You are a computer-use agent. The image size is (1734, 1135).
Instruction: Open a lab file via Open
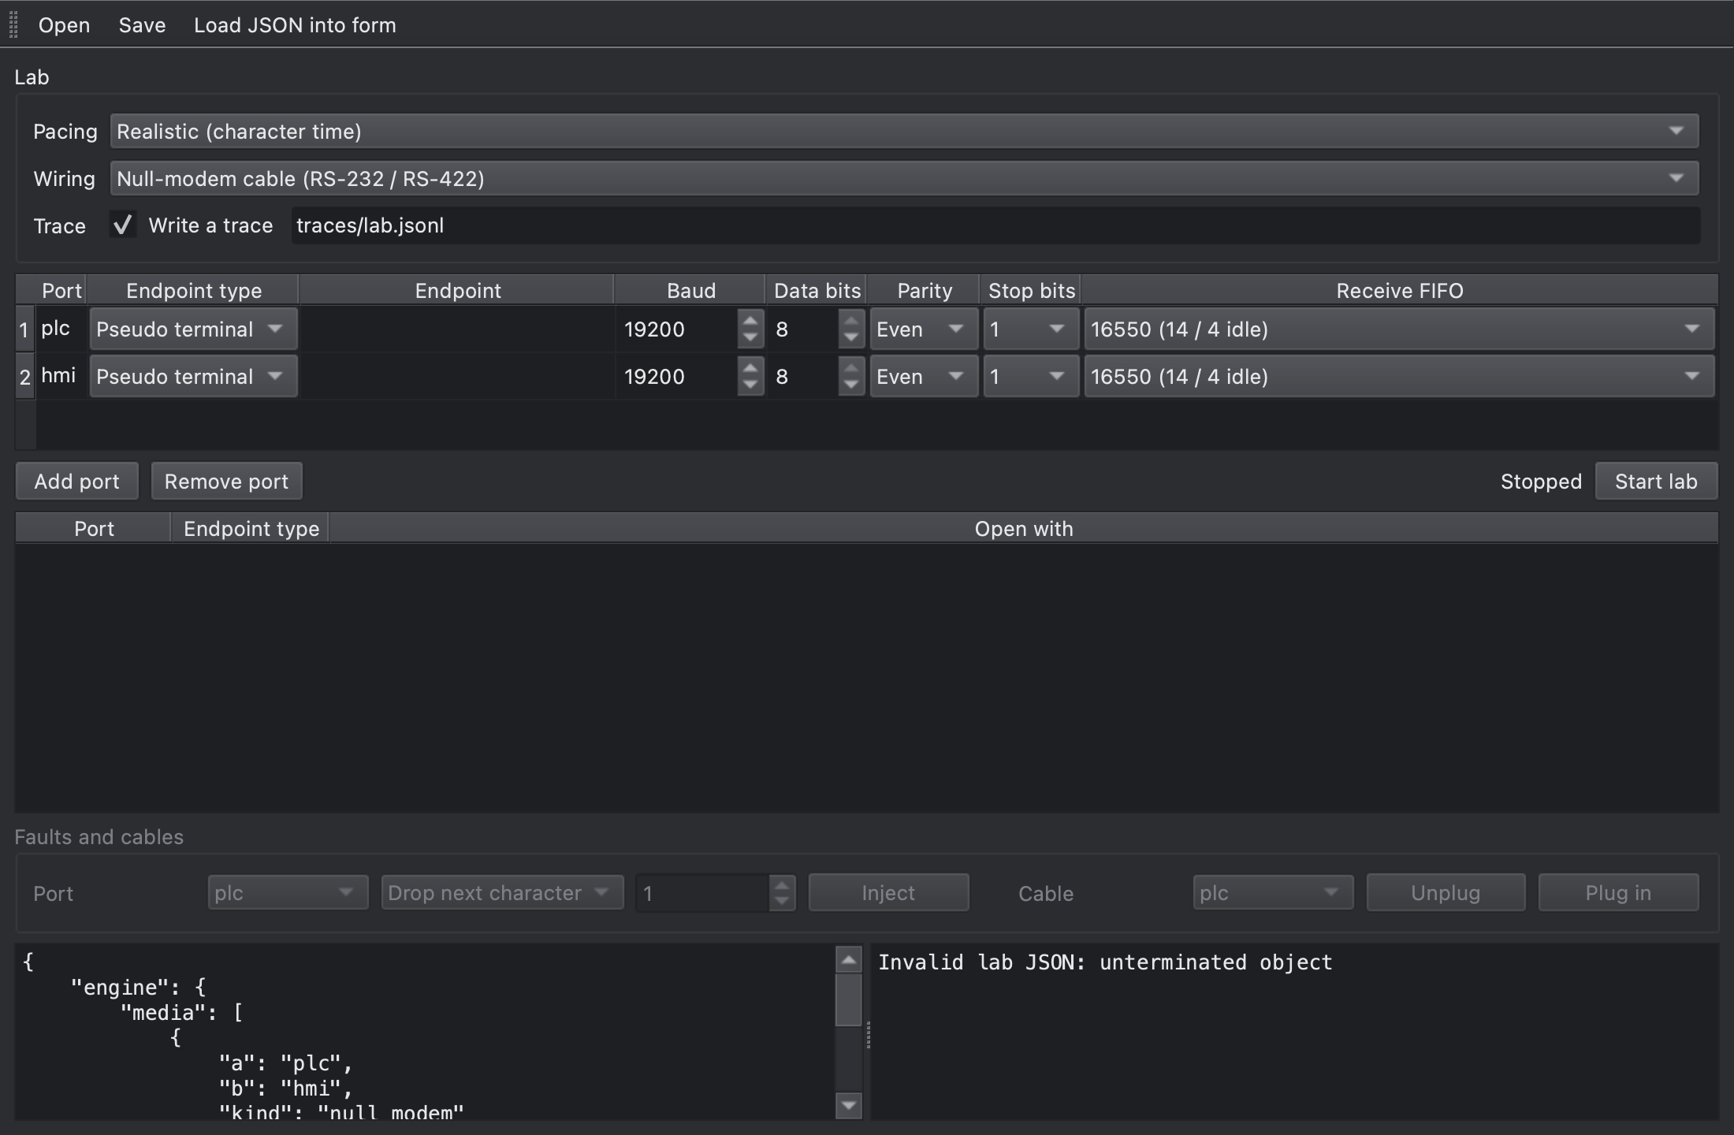click(64, 25)
